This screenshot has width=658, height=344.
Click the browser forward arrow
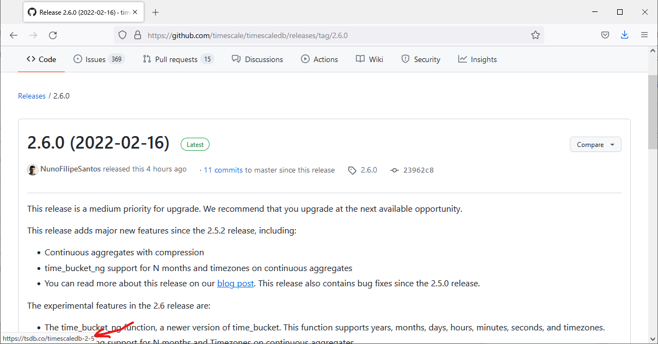[33, 35]
